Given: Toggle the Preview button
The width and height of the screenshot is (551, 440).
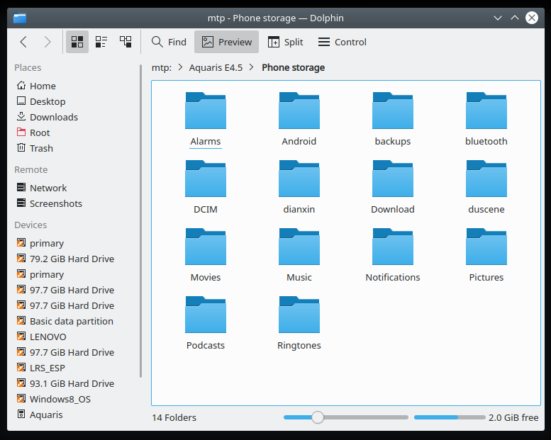Looking at the screenshot, I should (x=227, y=42).
